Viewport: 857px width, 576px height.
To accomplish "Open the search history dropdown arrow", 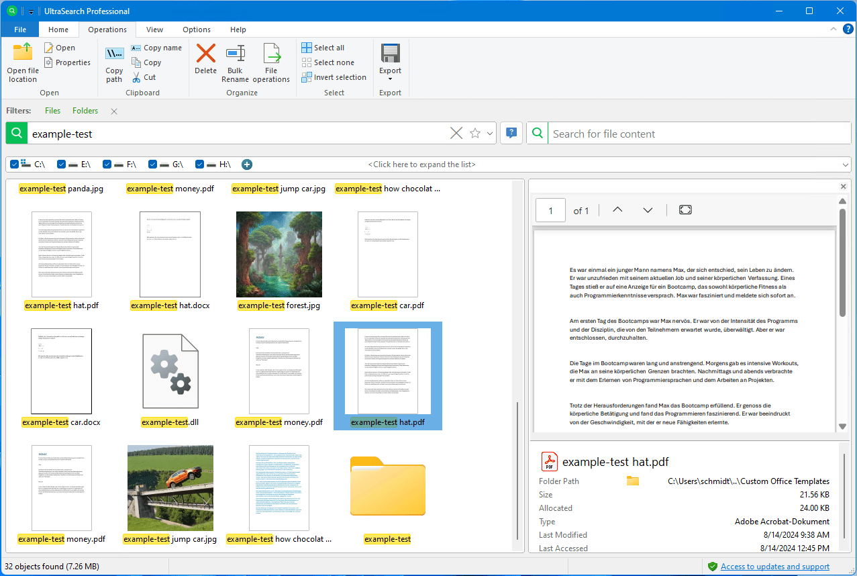I will coord(490,134).
